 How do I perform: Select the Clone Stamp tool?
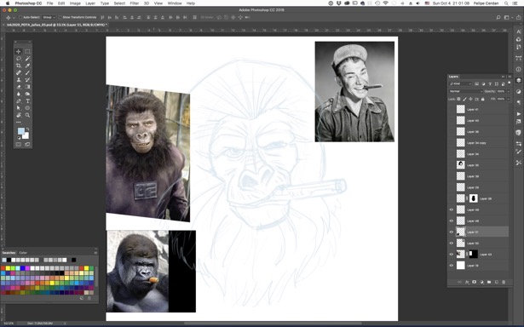[x=19, y=79]
